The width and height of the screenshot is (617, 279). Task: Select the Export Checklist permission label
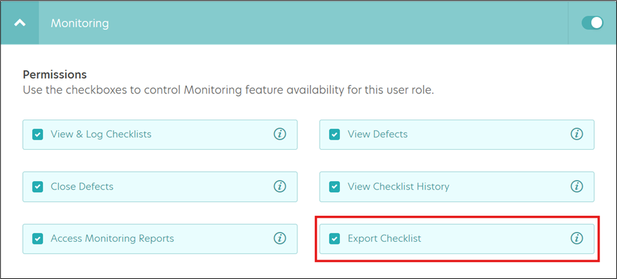point(384,238)
